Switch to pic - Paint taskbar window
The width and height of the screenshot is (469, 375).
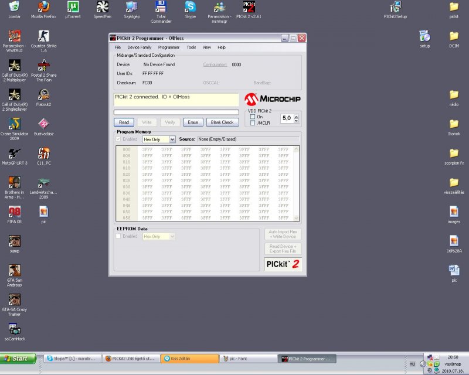pos(249,359)
